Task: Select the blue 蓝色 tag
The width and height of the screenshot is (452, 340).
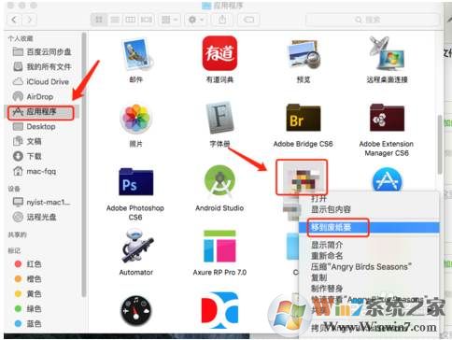Action: coord(28,324)
